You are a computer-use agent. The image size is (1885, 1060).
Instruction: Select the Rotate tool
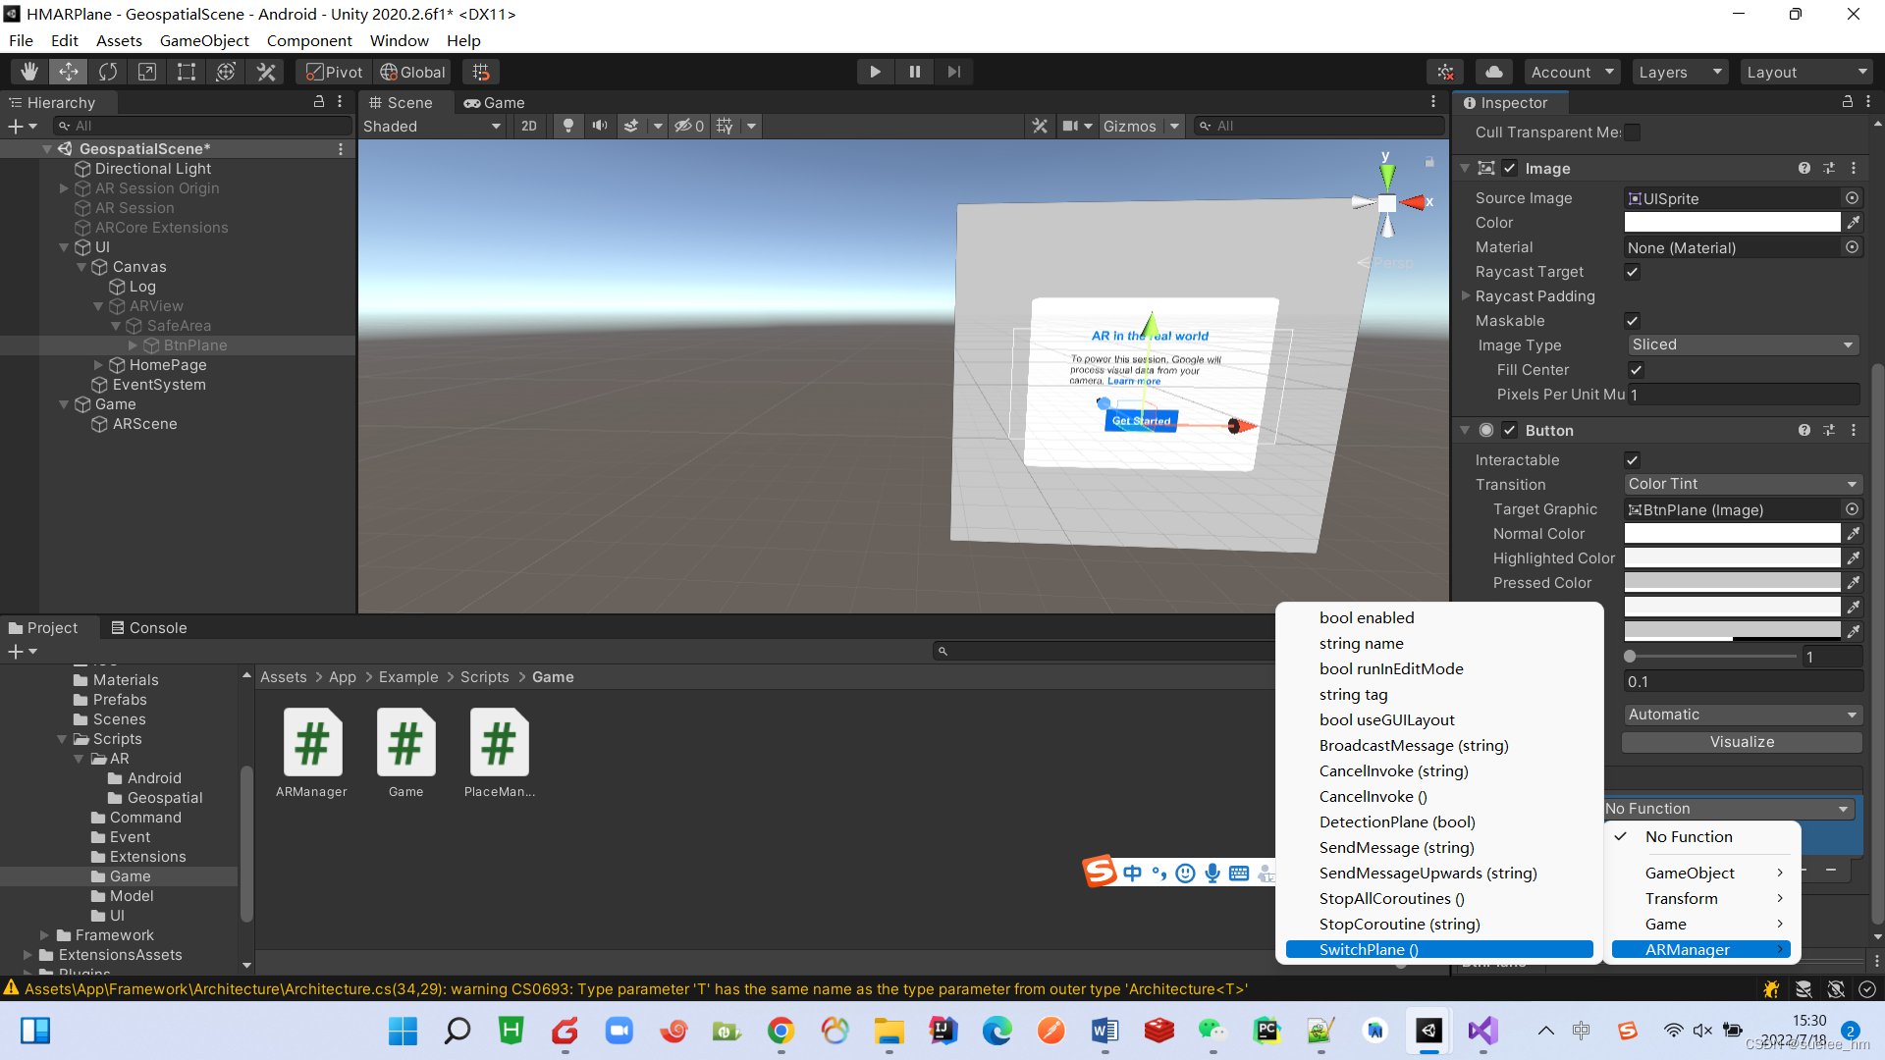pyautogui.click(x=108, y=72)
